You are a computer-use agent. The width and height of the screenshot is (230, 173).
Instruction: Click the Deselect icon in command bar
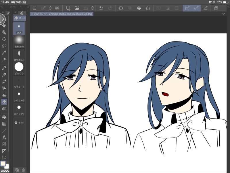(x=159, y=8)
